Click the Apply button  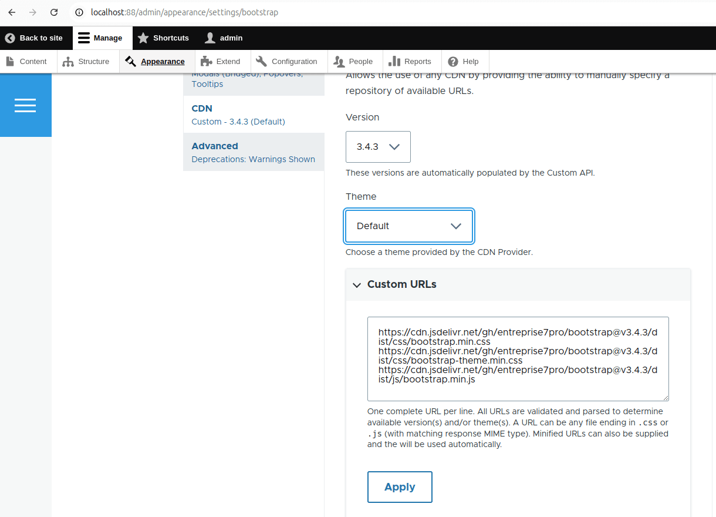click(x=400, y=487)
